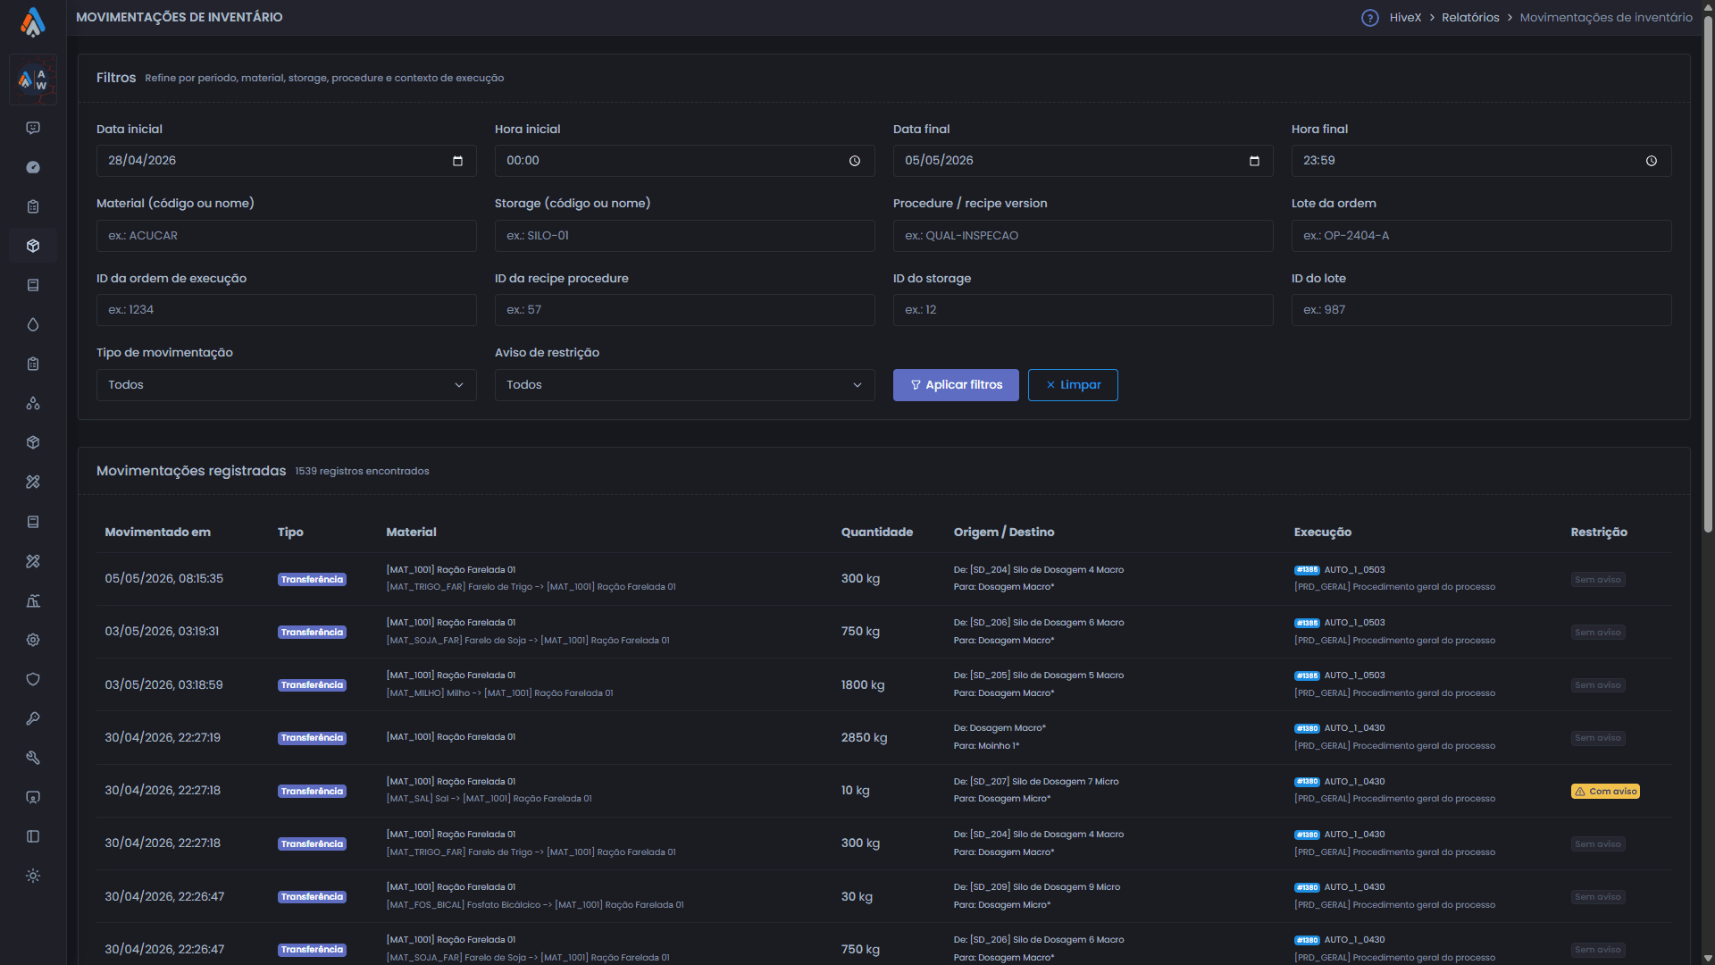Focus ID da ordem de execução field

[x=286, y=310]
